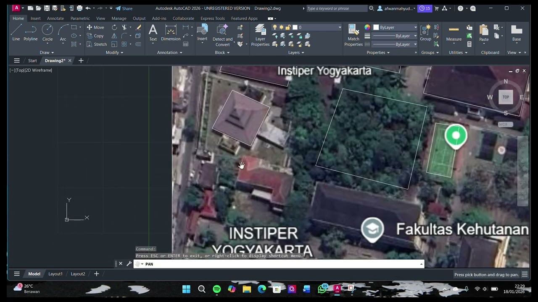Select the Erase tool icon

coord(138,27)
